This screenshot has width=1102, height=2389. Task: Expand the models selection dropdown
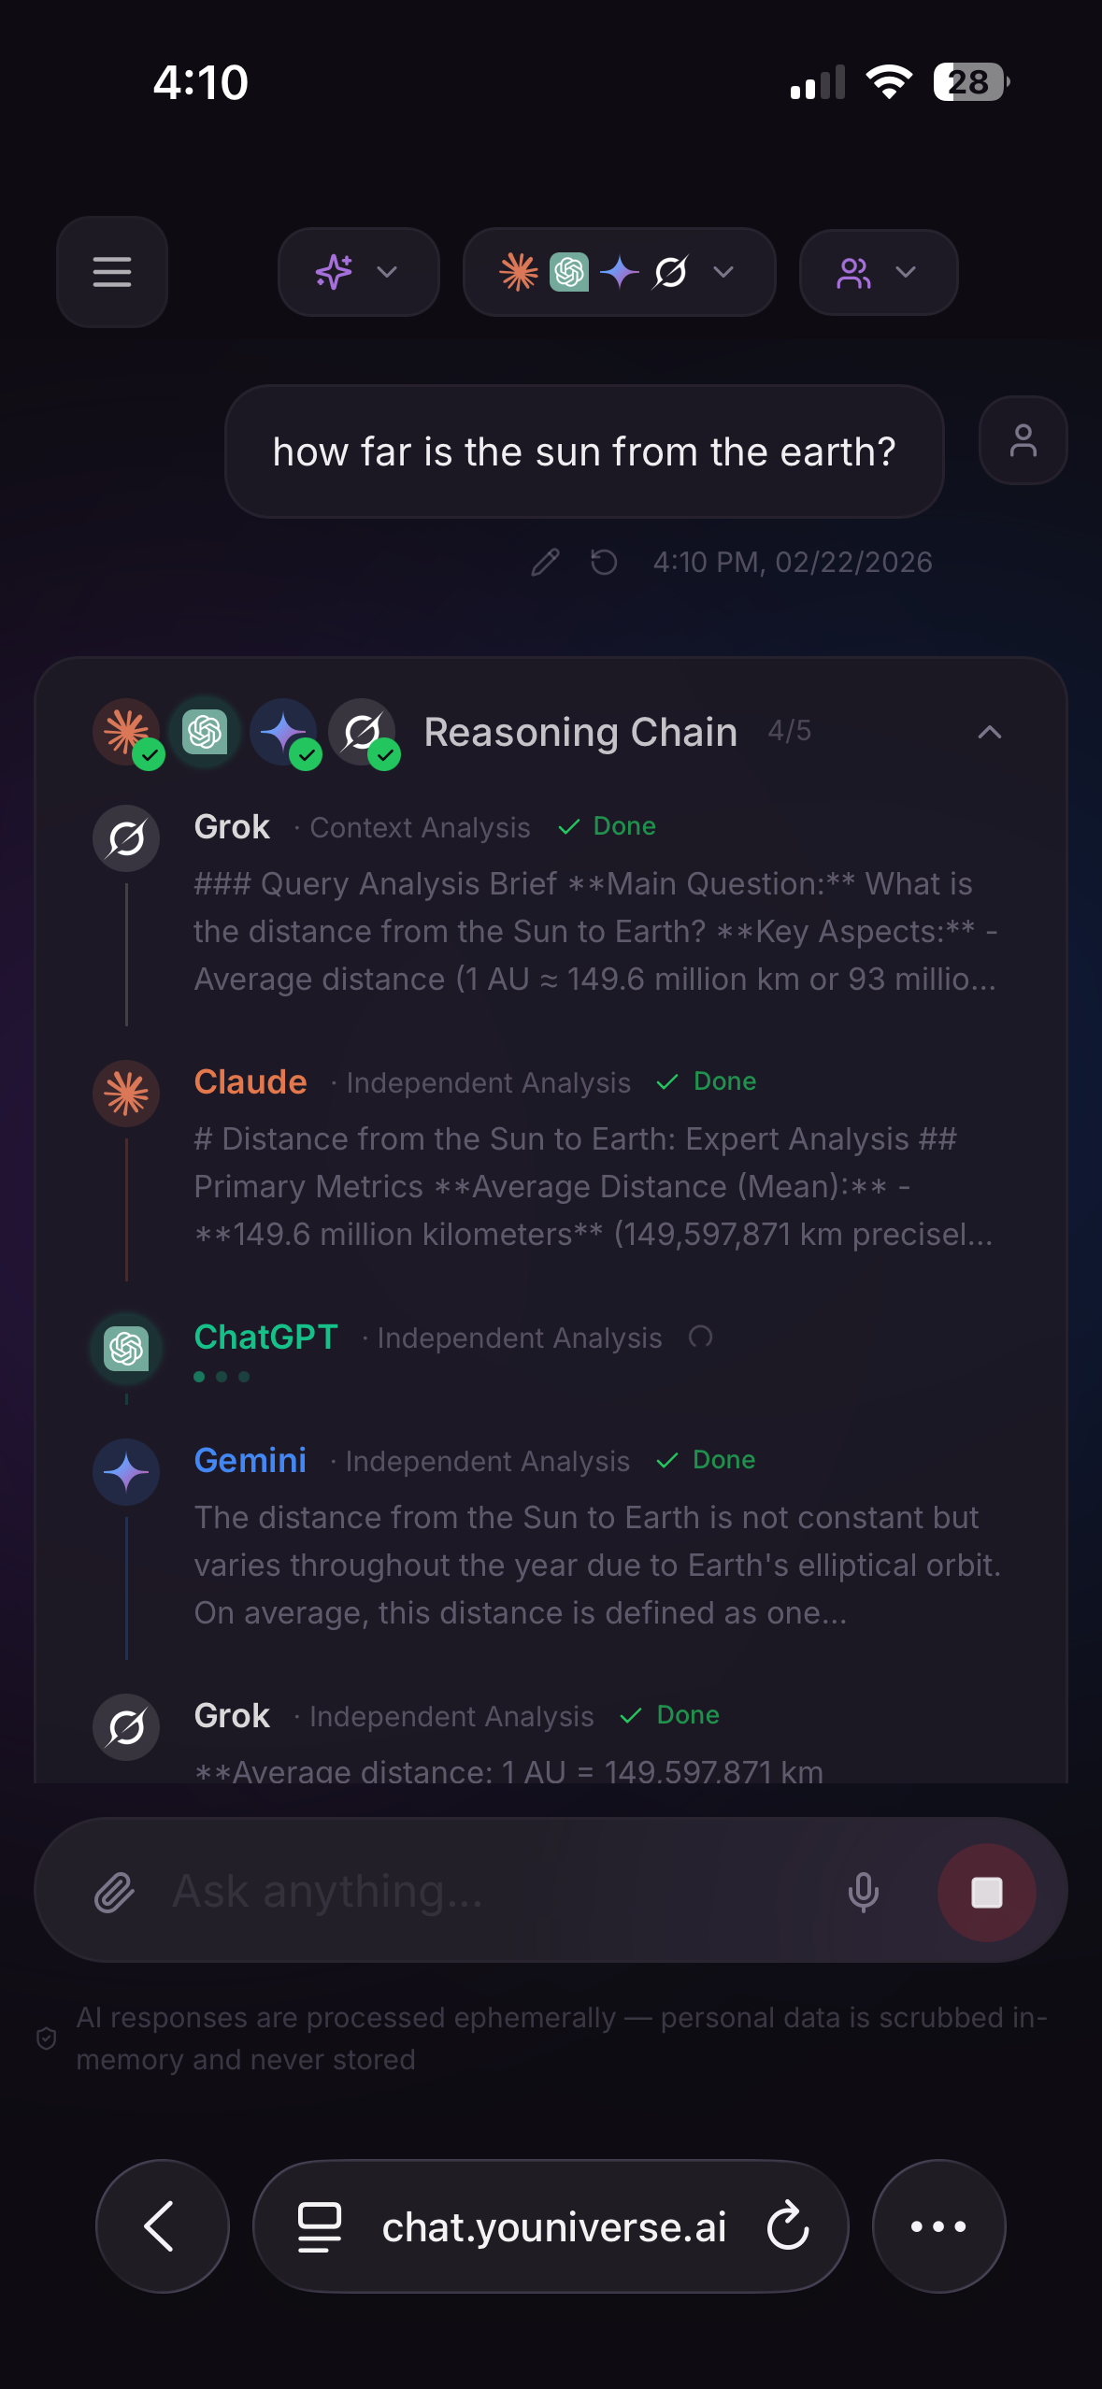click(x=723, y=272)
